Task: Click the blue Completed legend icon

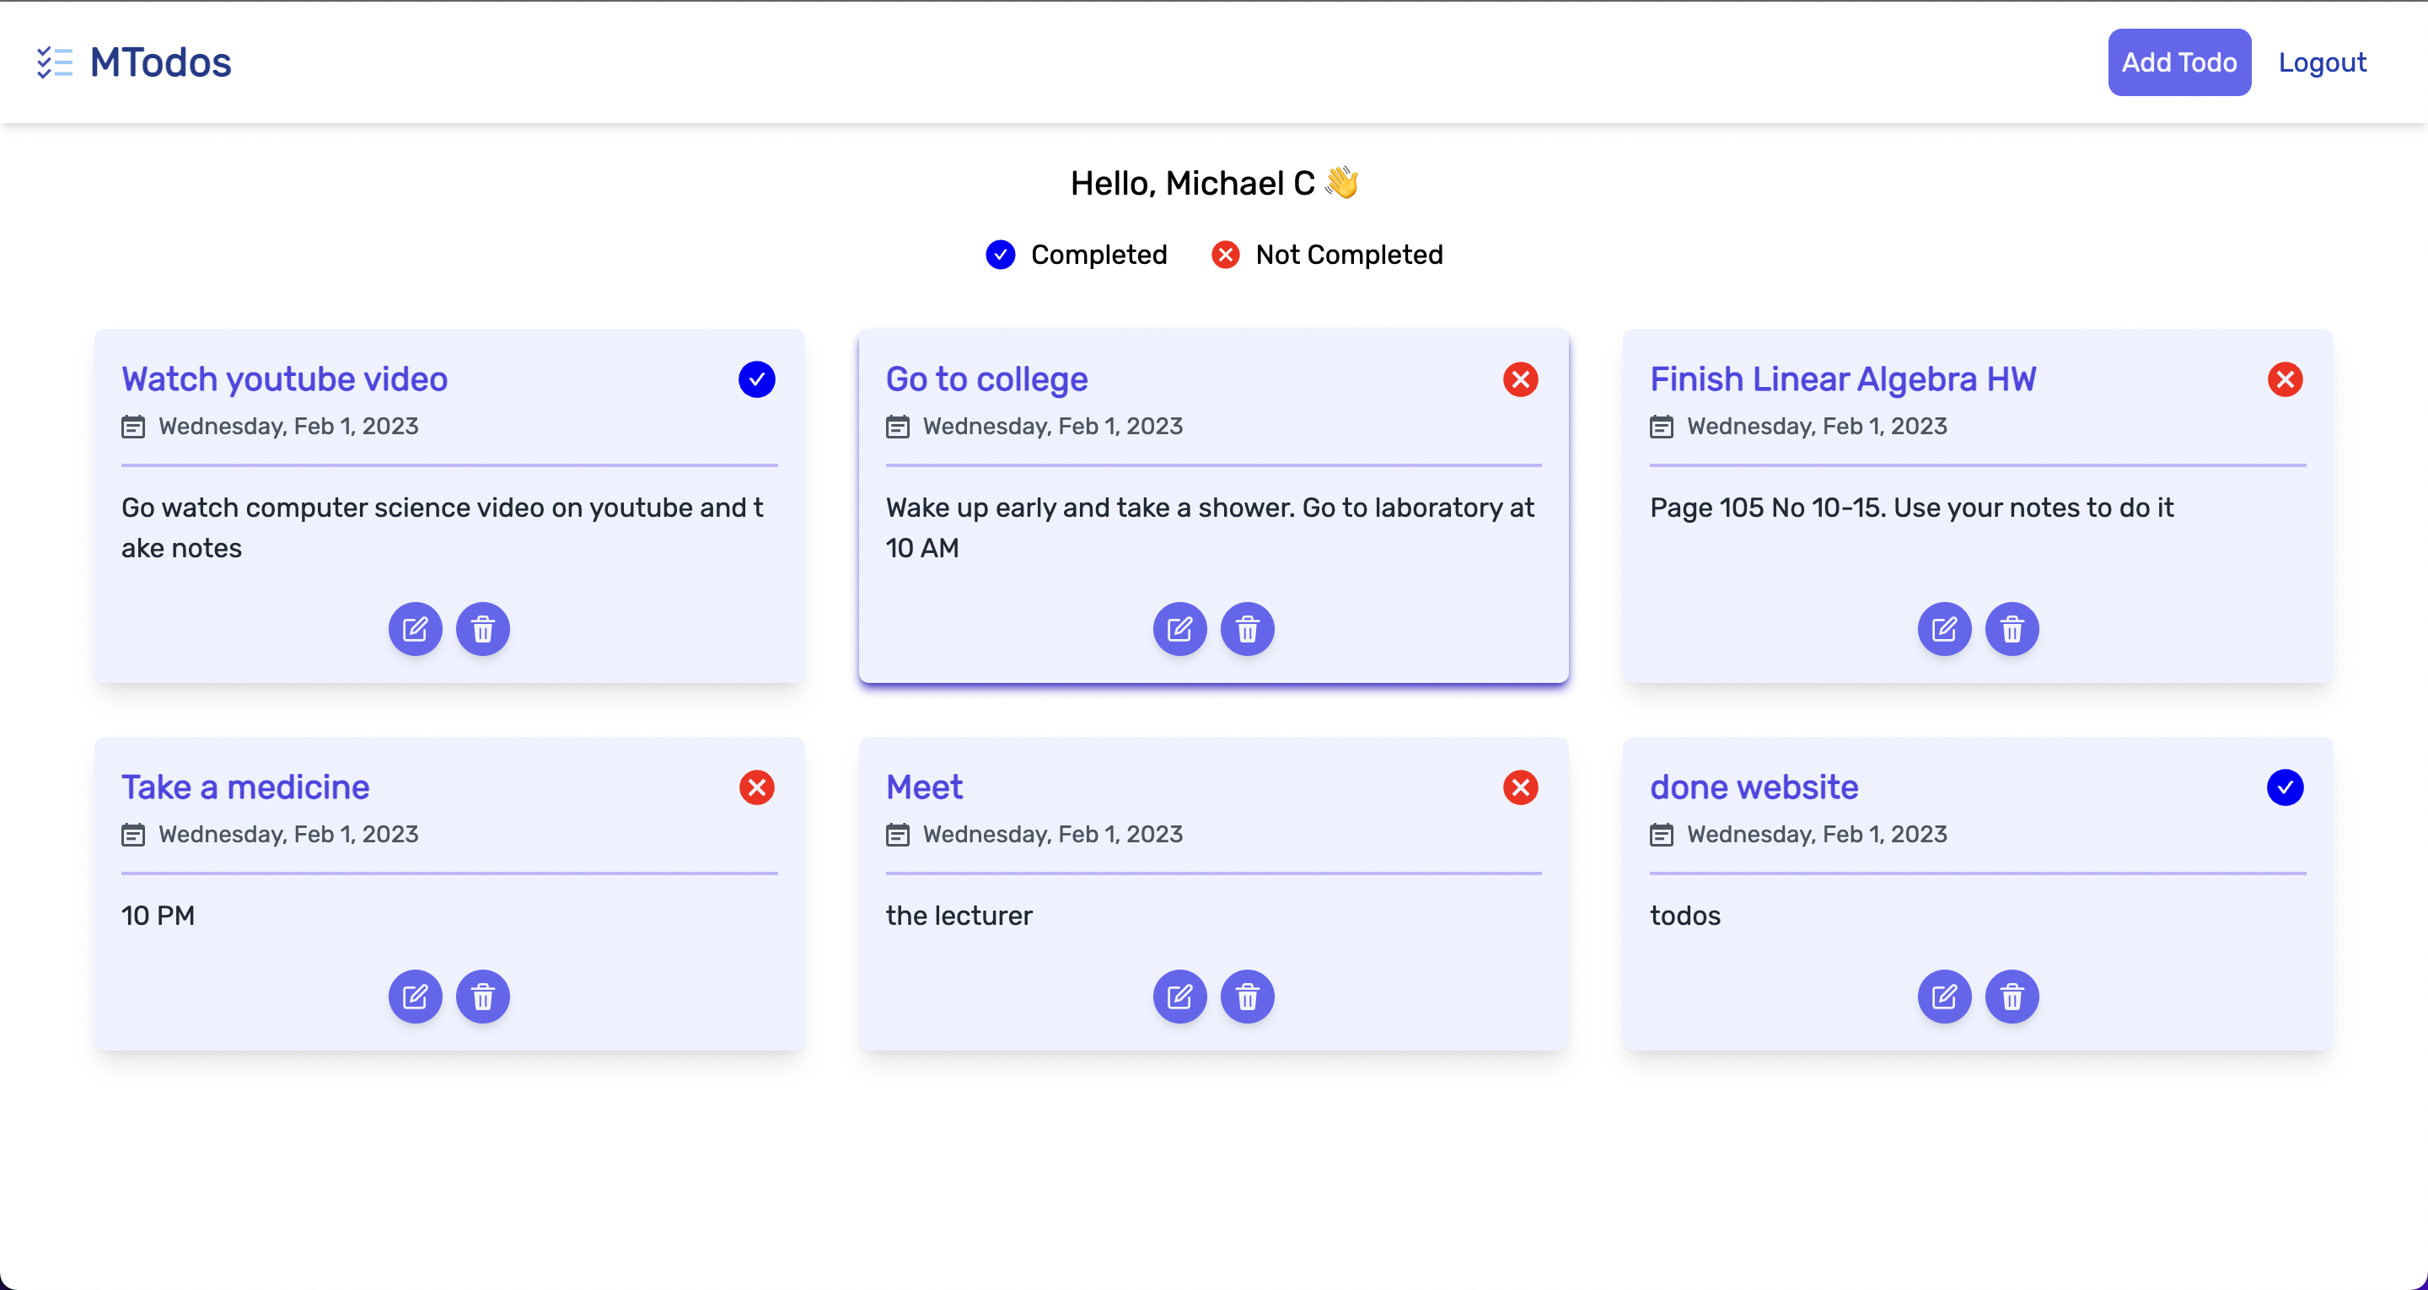Action: (x=1001, y=255)
